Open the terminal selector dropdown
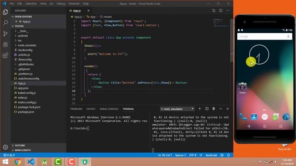Image resolution: width=296 pixels, height=166 pixels. tap(177, 109)
